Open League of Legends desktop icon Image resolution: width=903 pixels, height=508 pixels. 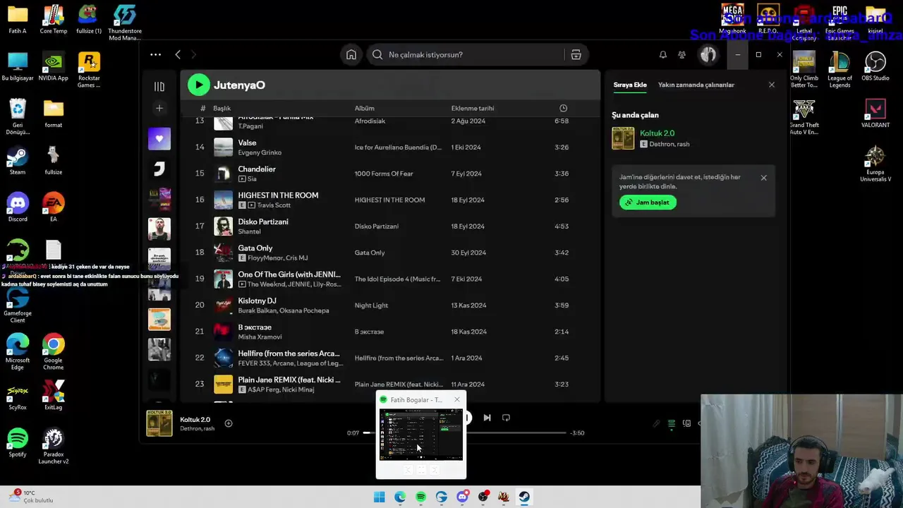coord(840,71)
